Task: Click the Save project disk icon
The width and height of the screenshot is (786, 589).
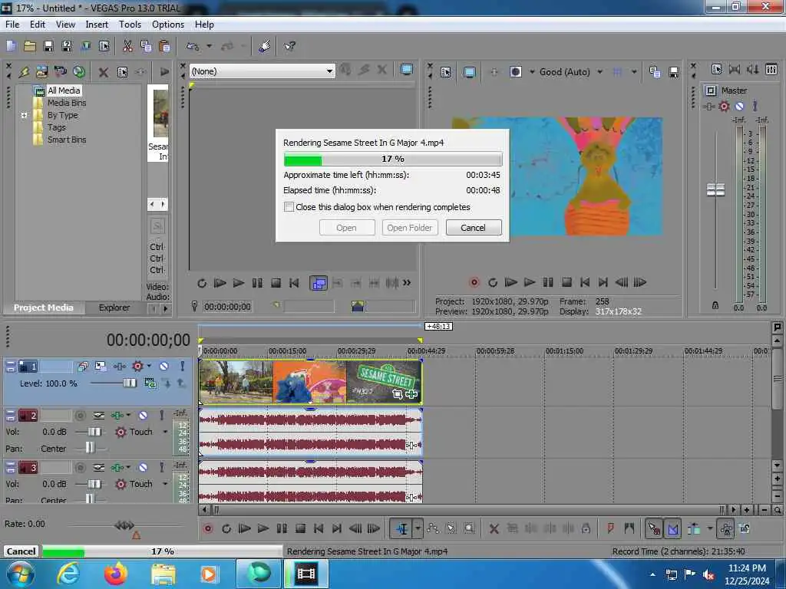Action: pyautogui.click(x=48, y=46)
